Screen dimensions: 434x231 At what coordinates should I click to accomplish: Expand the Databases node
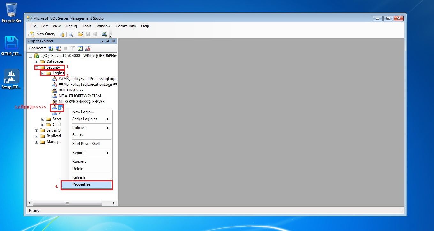(36, 61)
